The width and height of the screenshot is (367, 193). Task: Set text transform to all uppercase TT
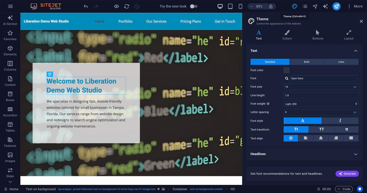point(322,130)
